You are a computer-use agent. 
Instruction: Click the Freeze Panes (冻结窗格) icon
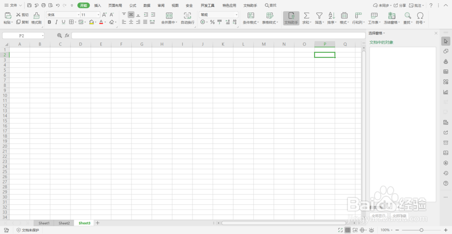coord(391,15)
